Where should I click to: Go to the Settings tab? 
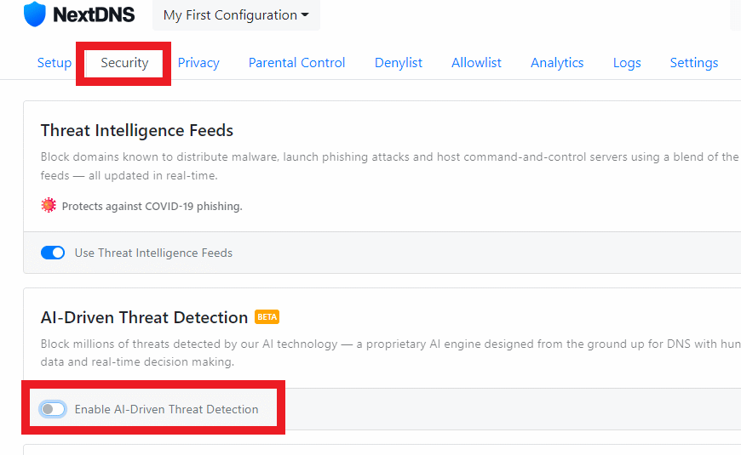pos(694,63)
